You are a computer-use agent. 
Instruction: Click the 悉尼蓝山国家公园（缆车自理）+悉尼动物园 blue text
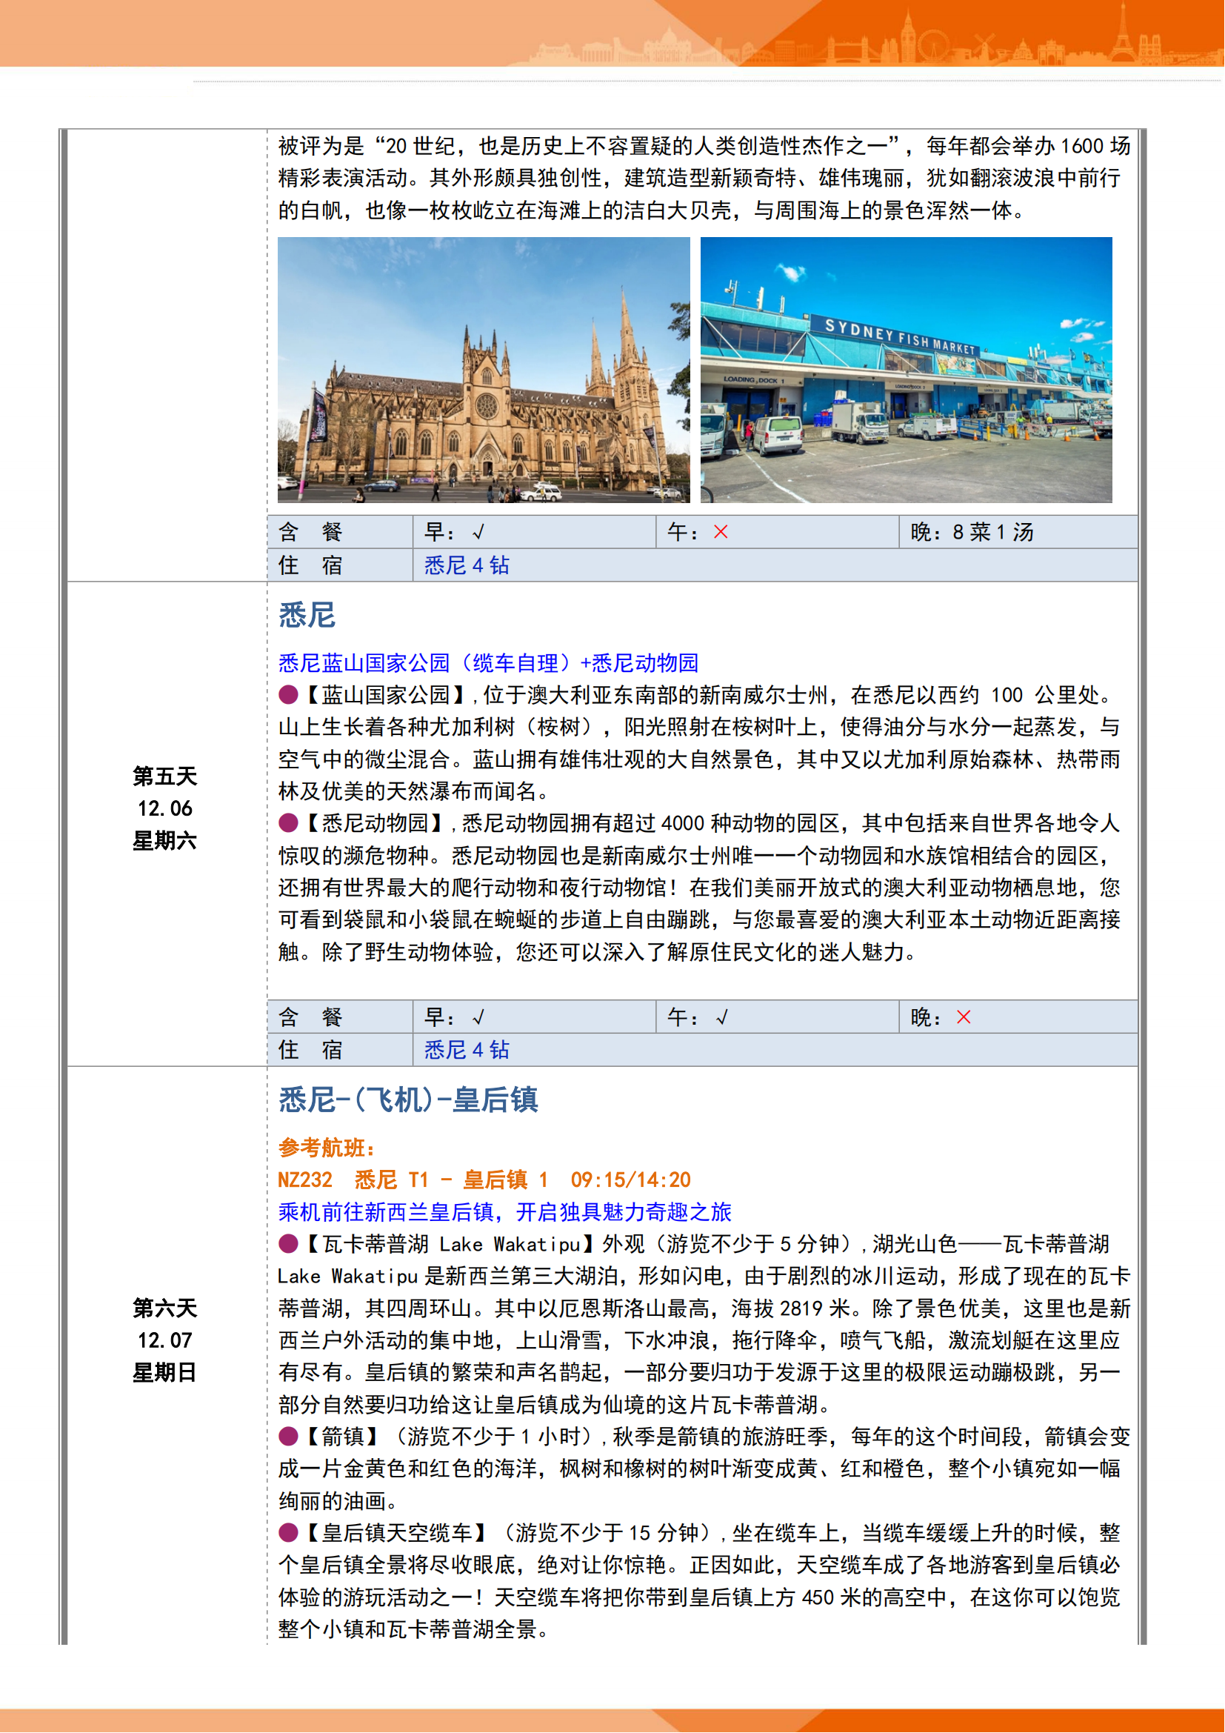[x=488, y=662]
